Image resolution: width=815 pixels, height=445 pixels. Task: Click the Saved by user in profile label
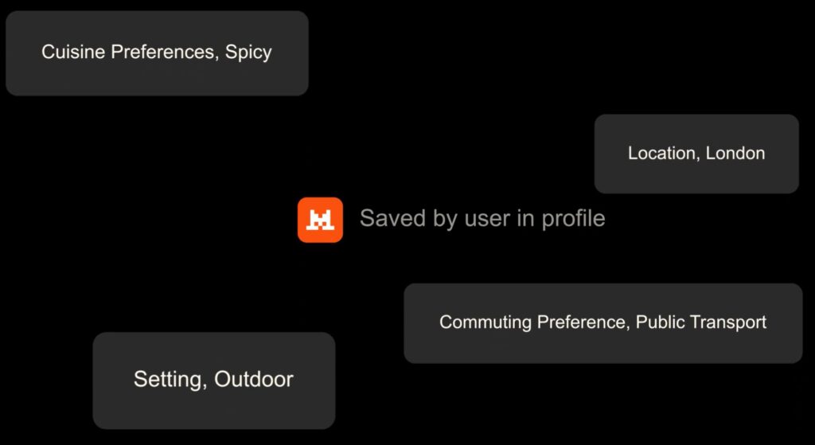tap(482, 218)
